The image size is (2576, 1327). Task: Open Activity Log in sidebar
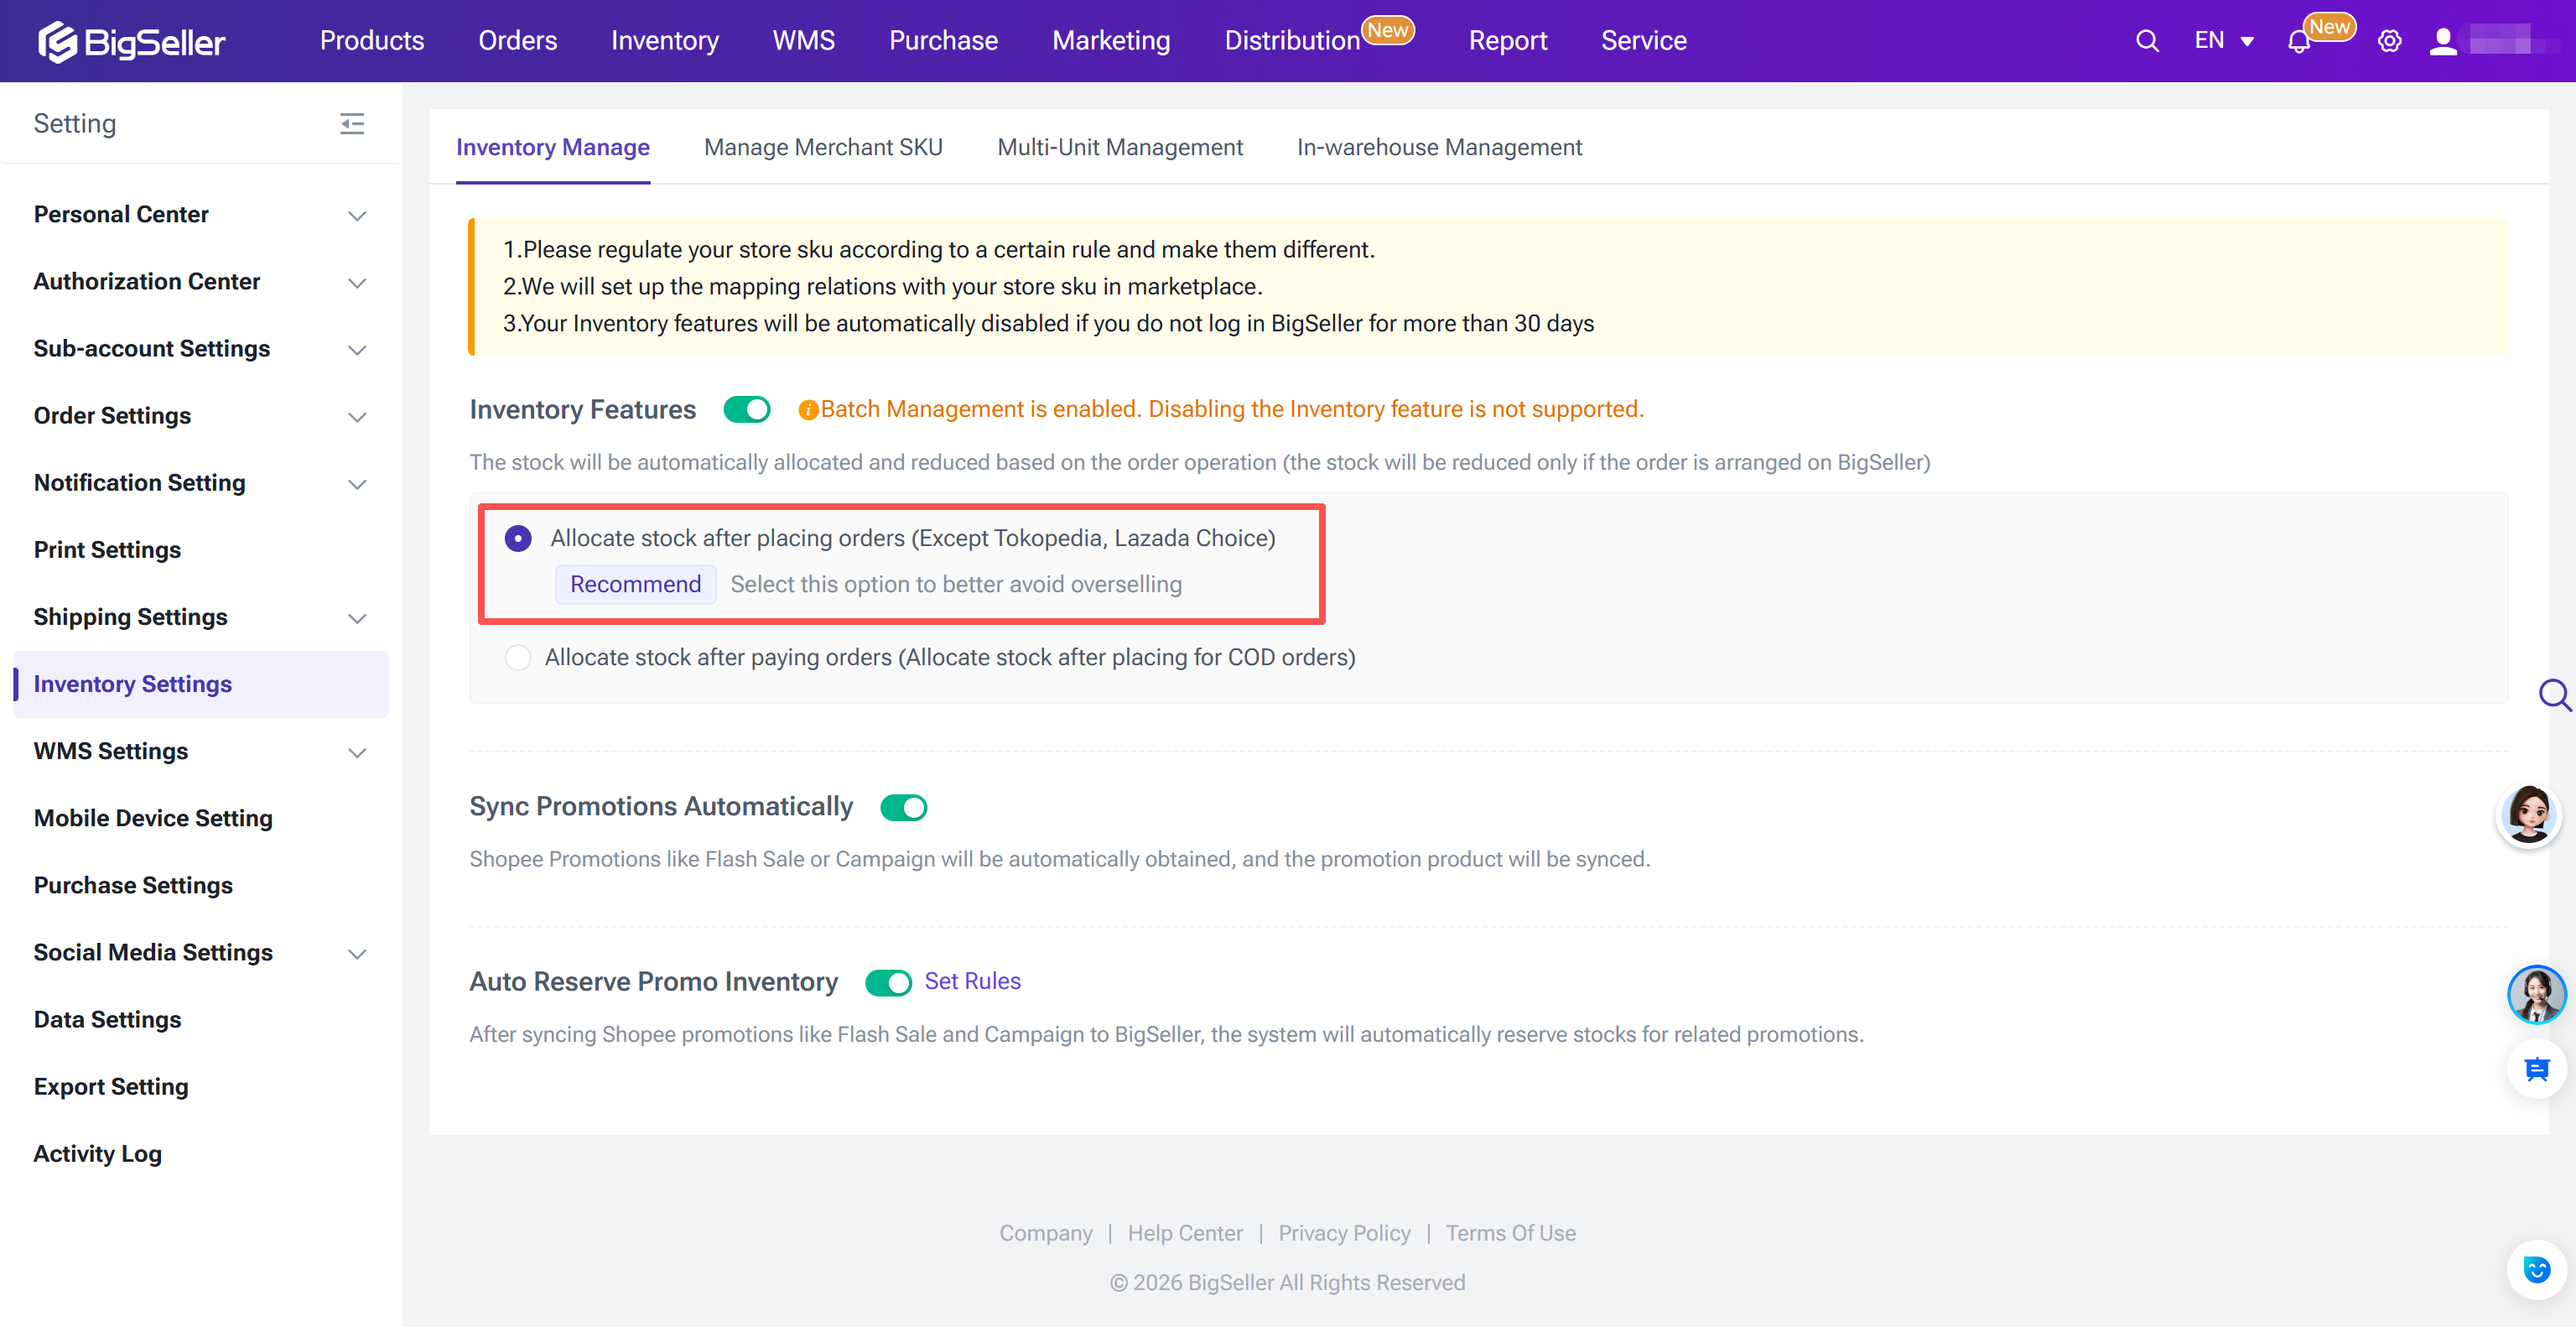point(98,1154)
